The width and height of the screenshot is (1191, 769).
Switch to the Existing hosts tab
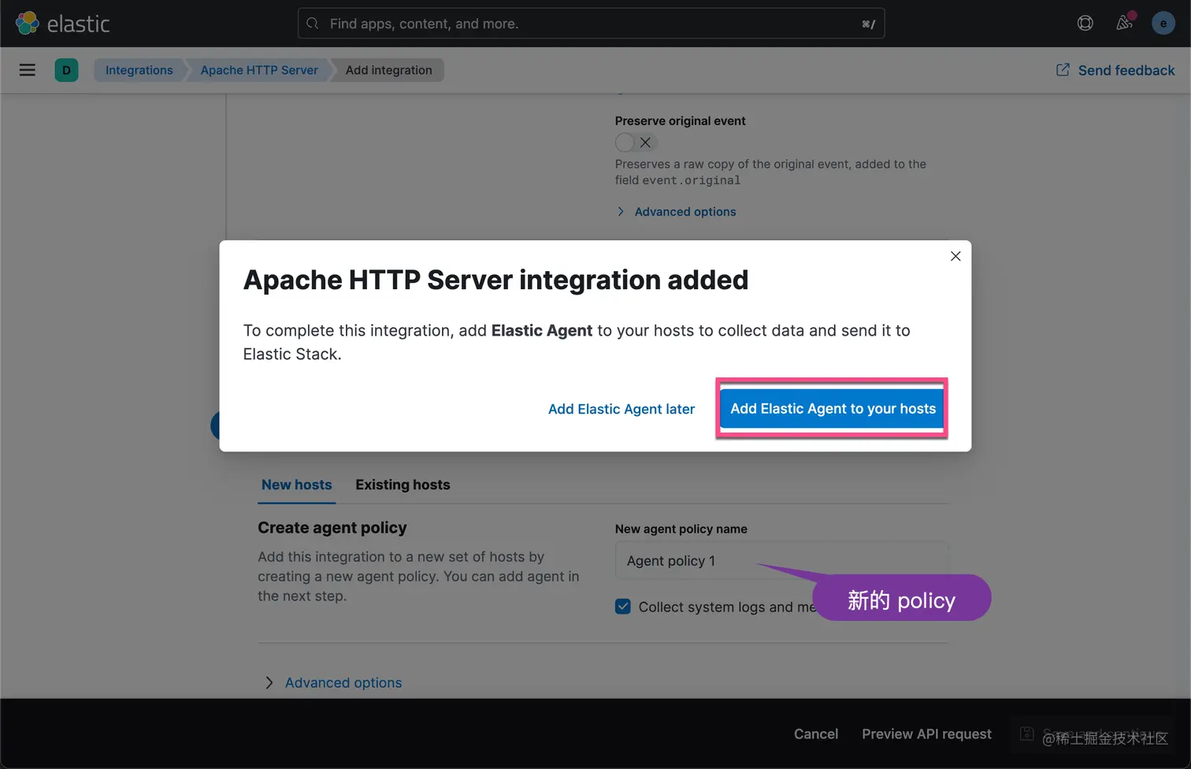point(403,485)
